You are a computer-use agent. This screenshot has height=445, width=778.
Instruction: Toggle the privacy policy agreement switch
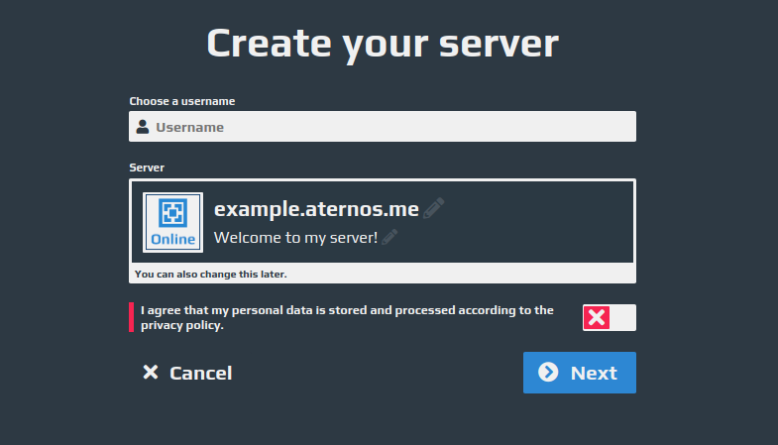(x=609, y=317)
